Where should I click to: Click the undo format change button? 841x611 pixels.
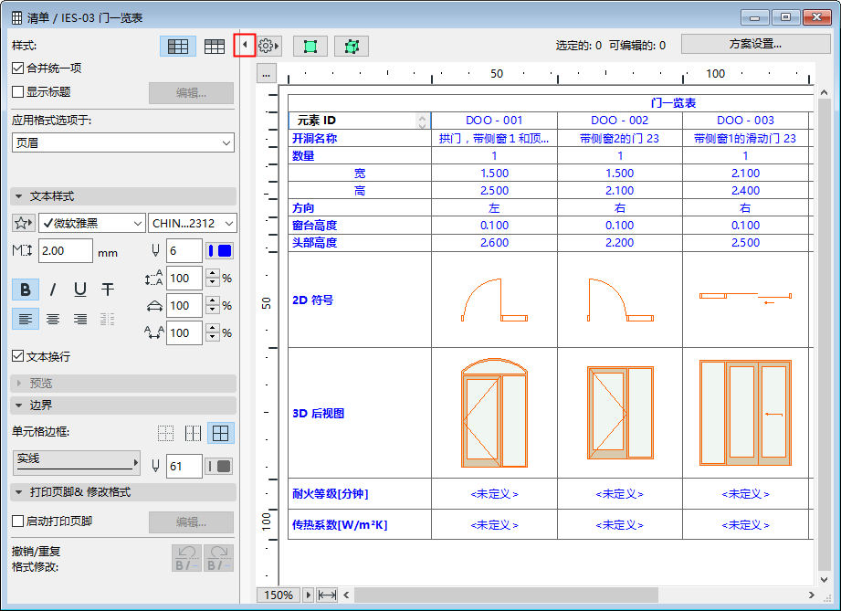pyautogui.click(x=186, y=558)
